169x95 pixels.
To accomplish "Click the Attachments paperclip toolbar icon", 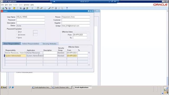I will [59, 8].
